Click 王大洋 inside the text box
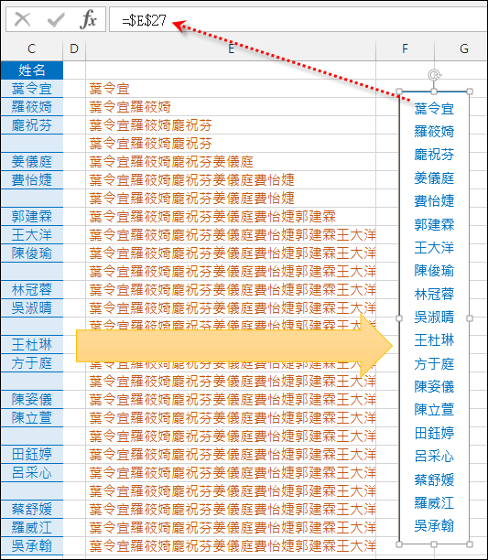Image resolution: width=488 pixels, height=560 pixels. 434,247
